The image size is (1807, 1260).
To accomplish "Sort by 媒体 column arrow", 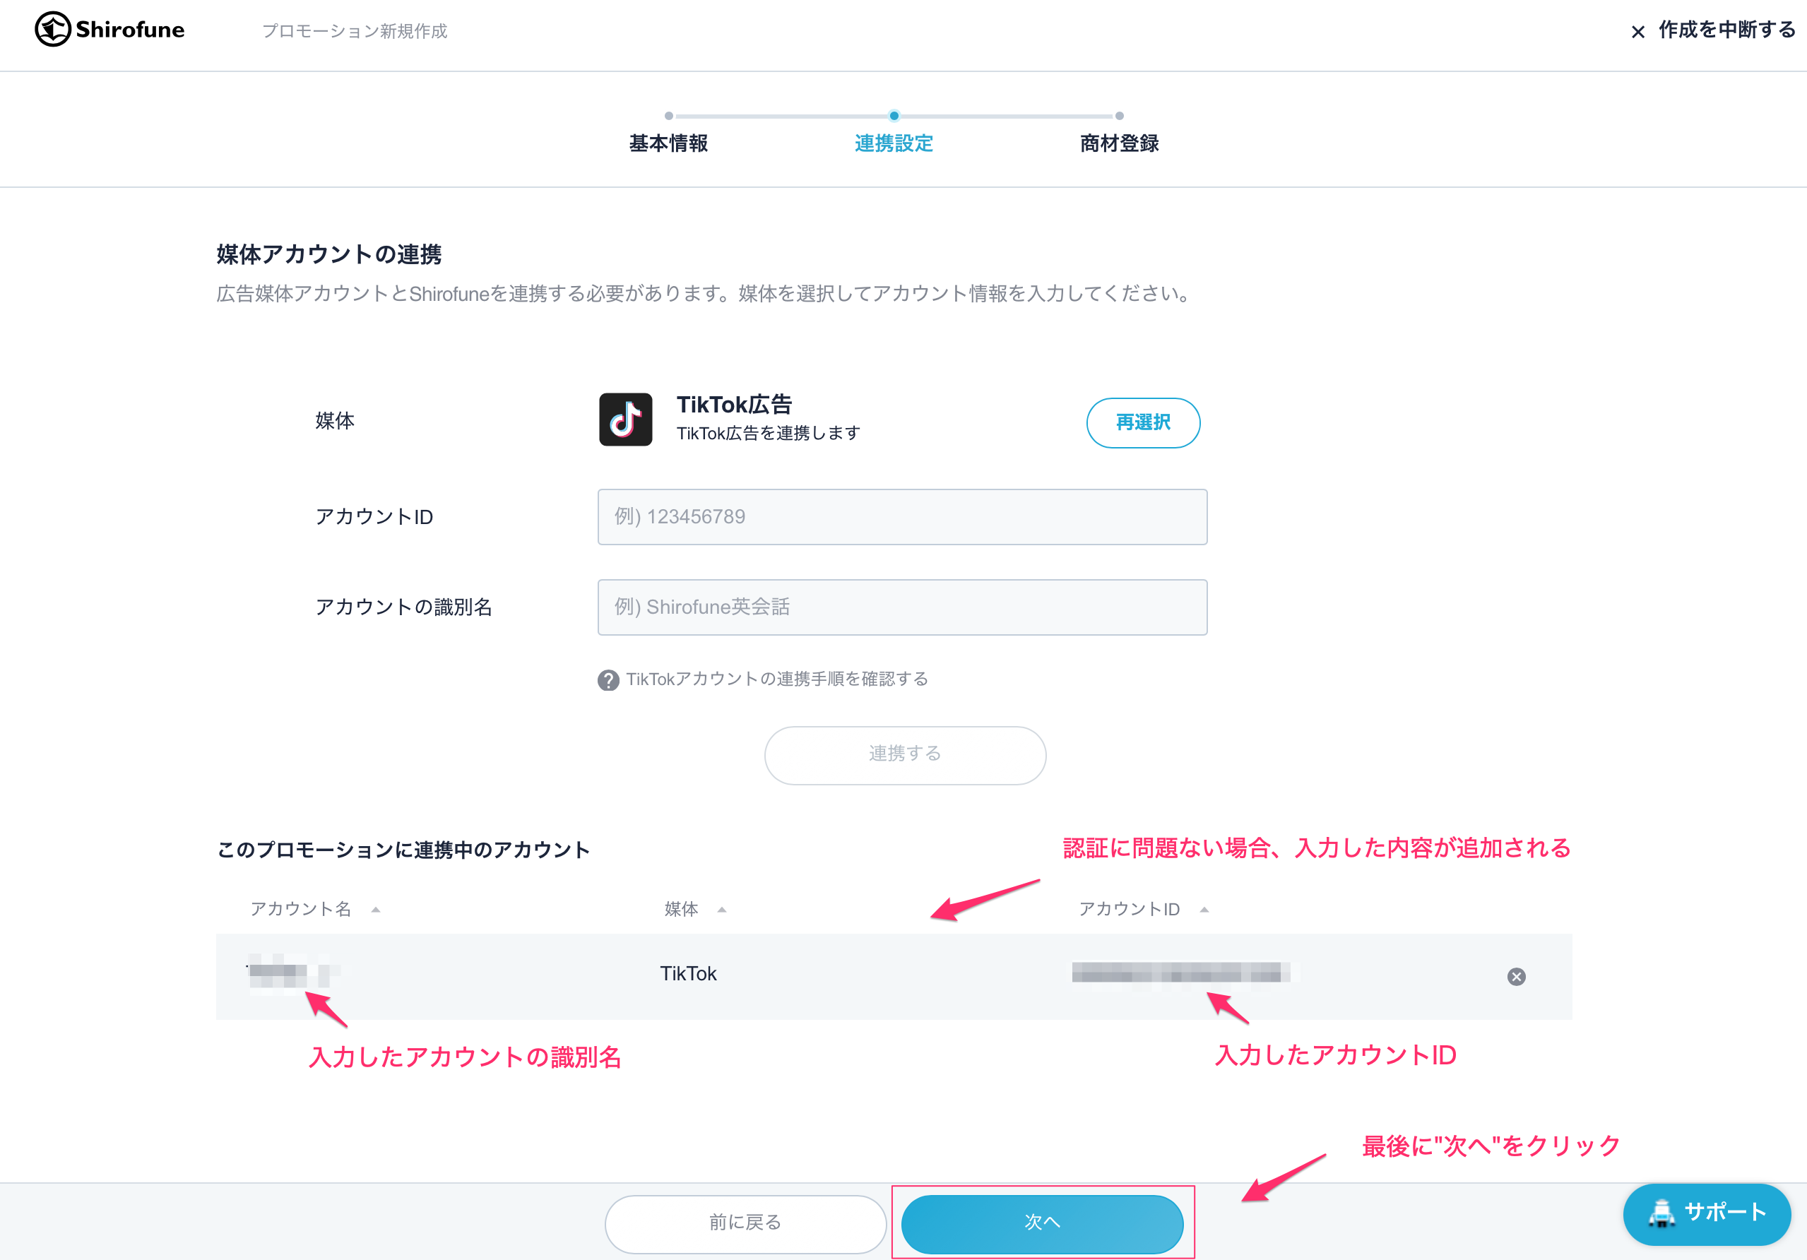I will 722,910.
